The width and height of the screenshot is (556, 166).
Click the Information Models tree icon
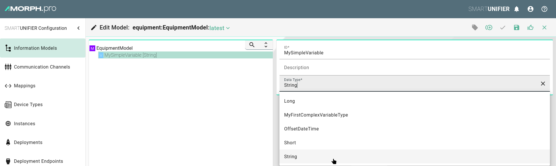click(8, 48)
